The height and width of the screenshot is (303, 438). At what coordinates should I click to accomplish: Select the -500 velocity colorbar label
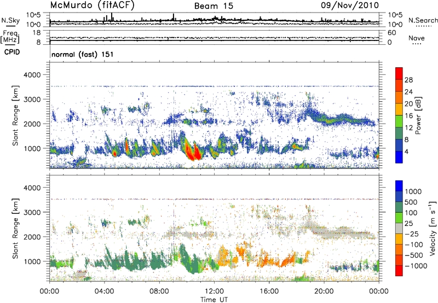click(x=414, y=255)
